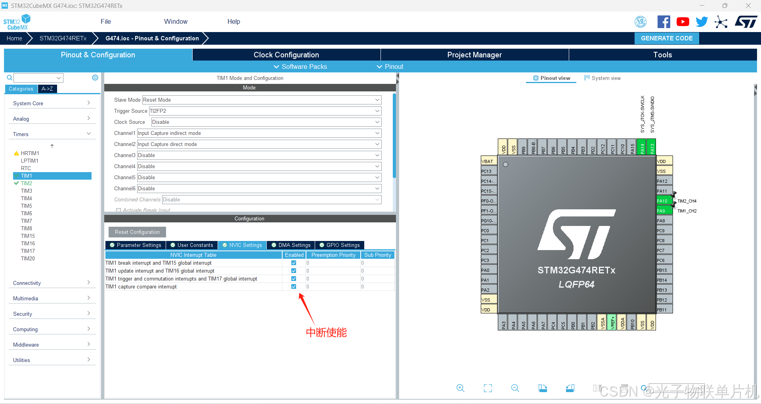Select the PA13 pin on the chip

[x=652, y=147]
